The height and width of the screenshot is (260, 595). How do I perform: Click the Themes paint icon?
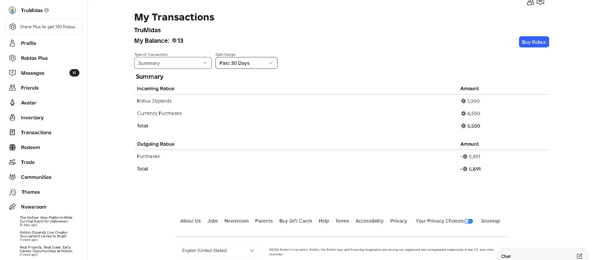coord(13,192)
